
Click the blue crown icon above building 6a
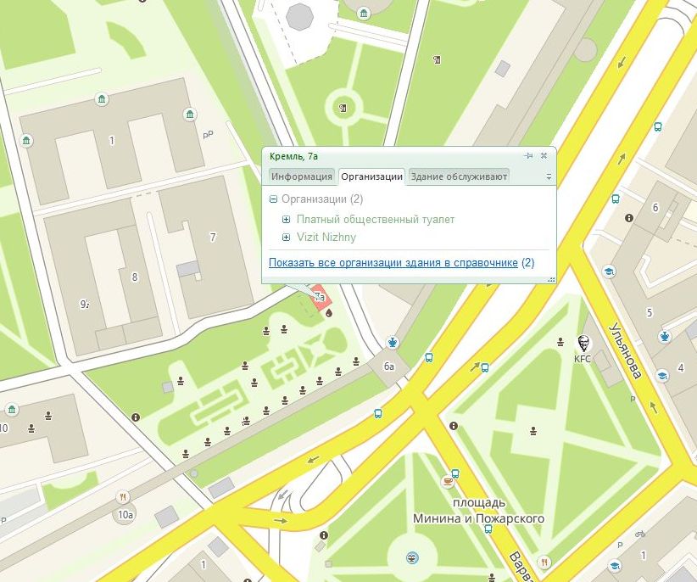(x=393, y=342)
